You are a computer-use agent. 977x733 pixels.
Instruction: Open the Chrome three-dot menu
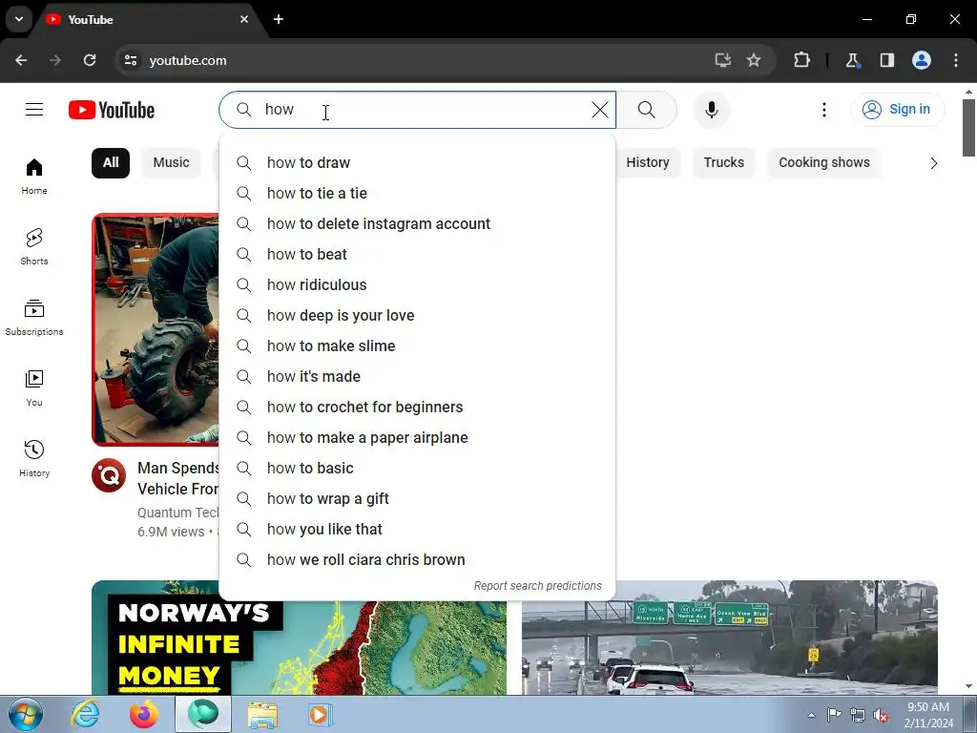click(956, 60)
